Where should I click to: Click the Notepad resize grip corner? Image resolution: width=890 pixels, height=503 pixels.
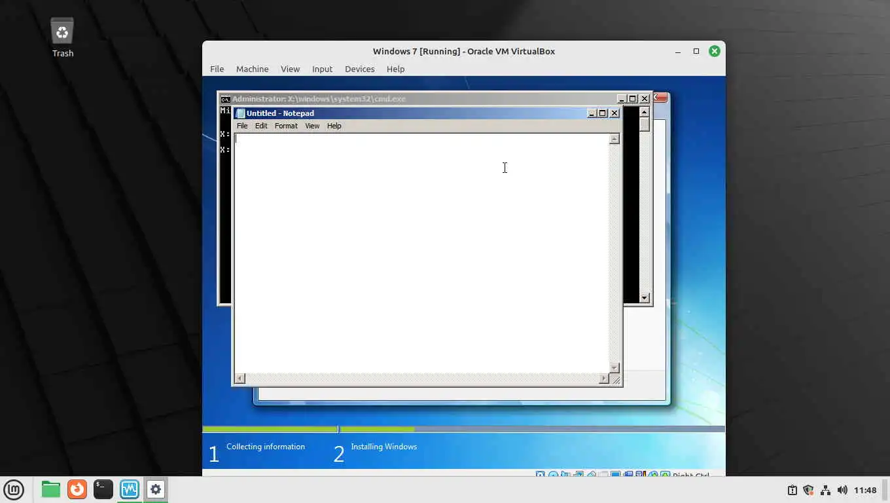615,379
